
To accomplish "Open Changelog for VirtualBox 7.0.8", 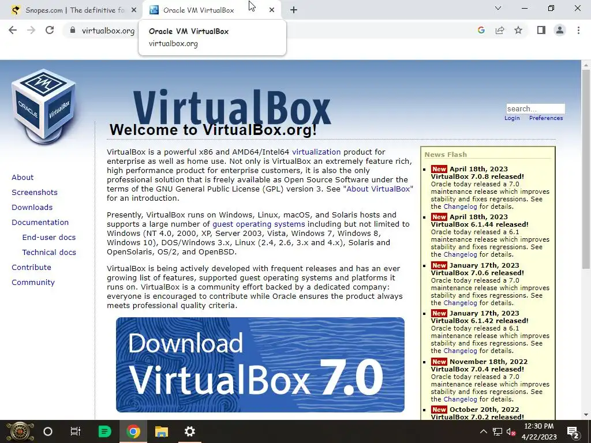I will (x=460, y=207).
